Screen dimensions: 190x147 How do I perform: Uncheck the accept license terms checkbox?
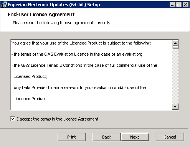pyautogui.click(x=13, y=119)
